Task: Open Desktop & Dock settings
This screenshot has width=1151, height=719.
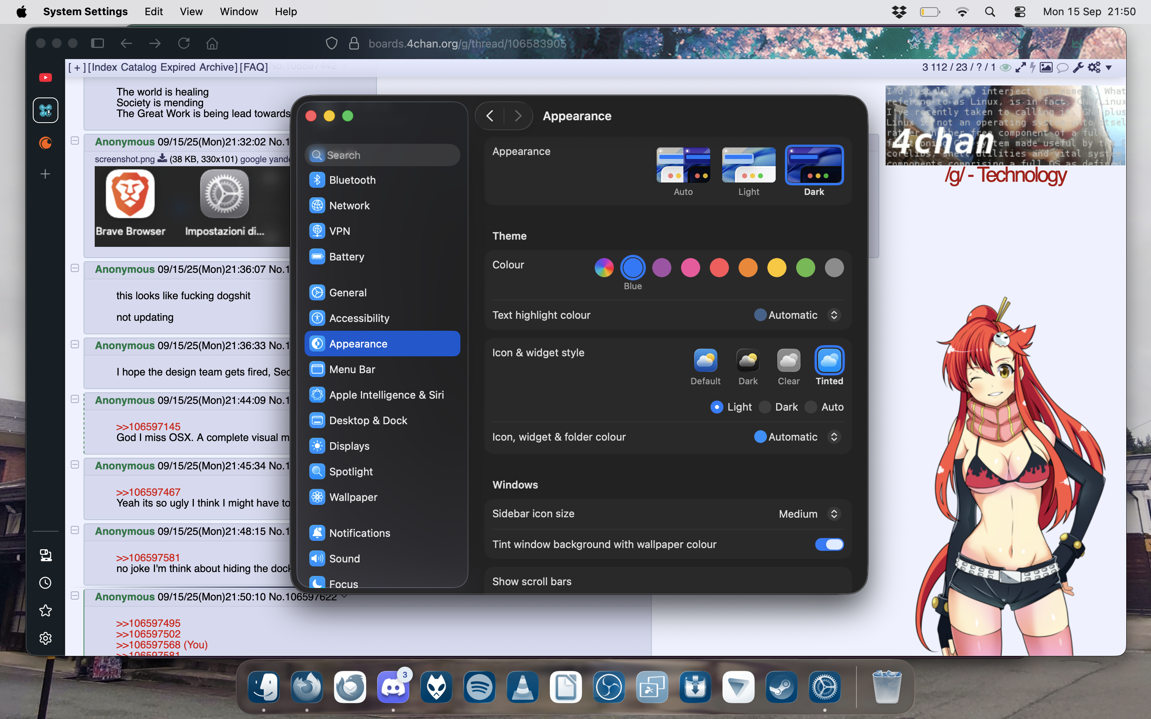Action: [x=382, y=420]
